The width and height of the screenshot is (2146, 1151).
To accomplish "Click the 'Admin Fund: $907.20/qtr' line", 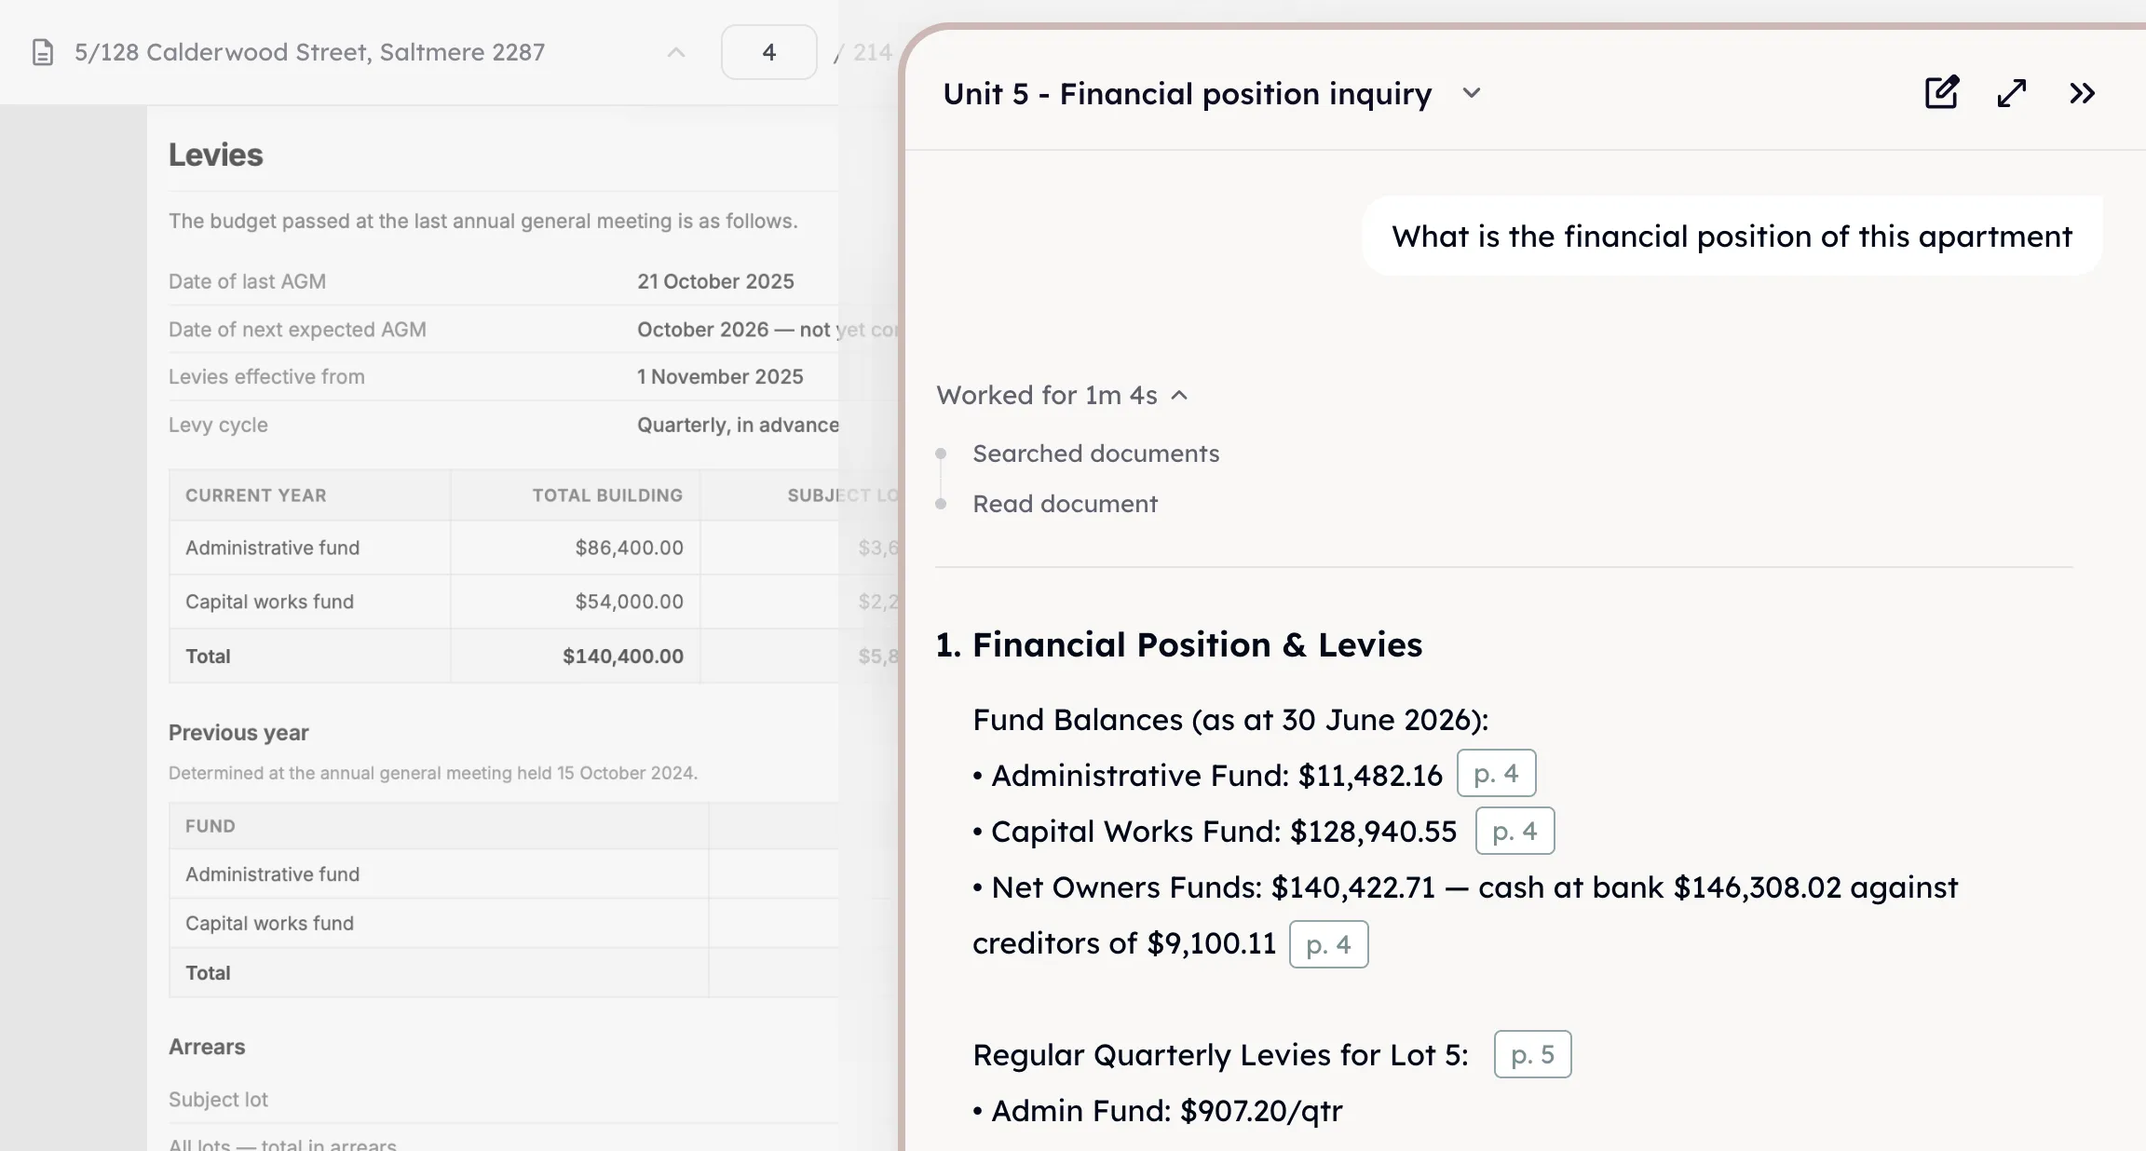I will point(1158,1110).
